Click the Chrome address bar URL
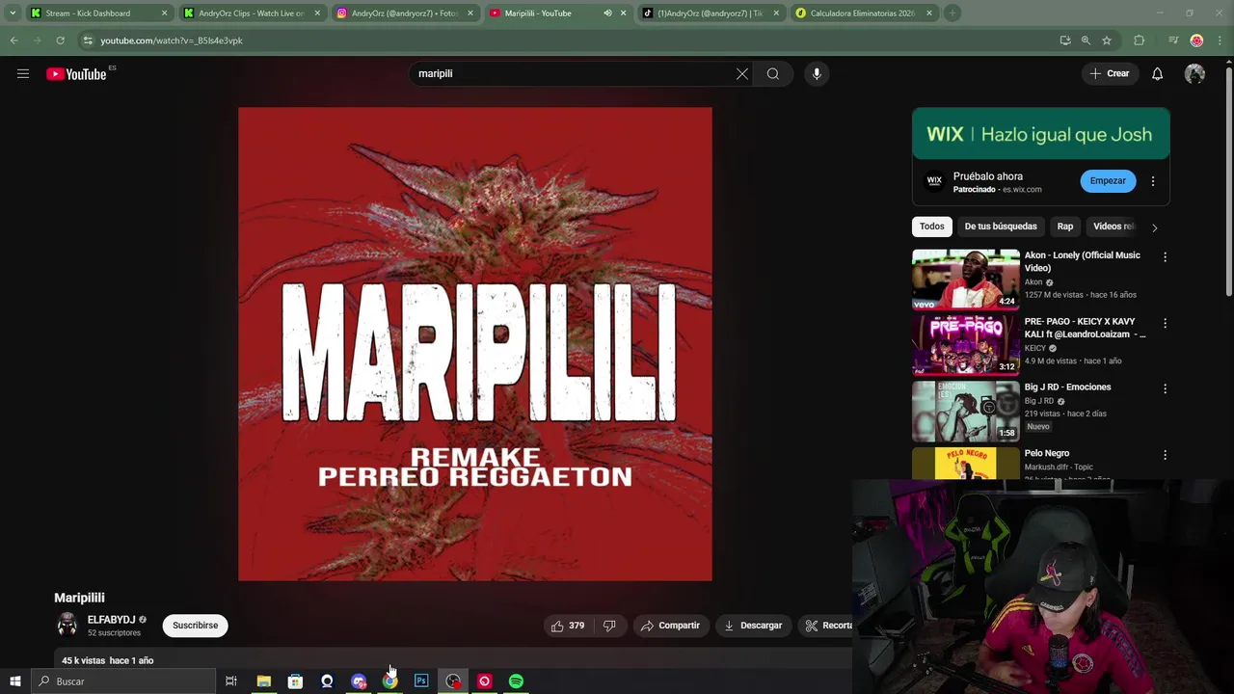This screenshot has width=1234, height=694. point(172,40)
